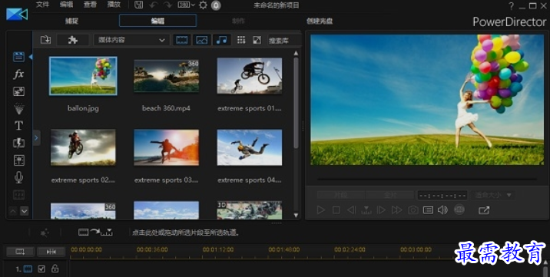Toggle image files filter in library
550x277 pixels.
pyautogui.click(x=202, y=40)
